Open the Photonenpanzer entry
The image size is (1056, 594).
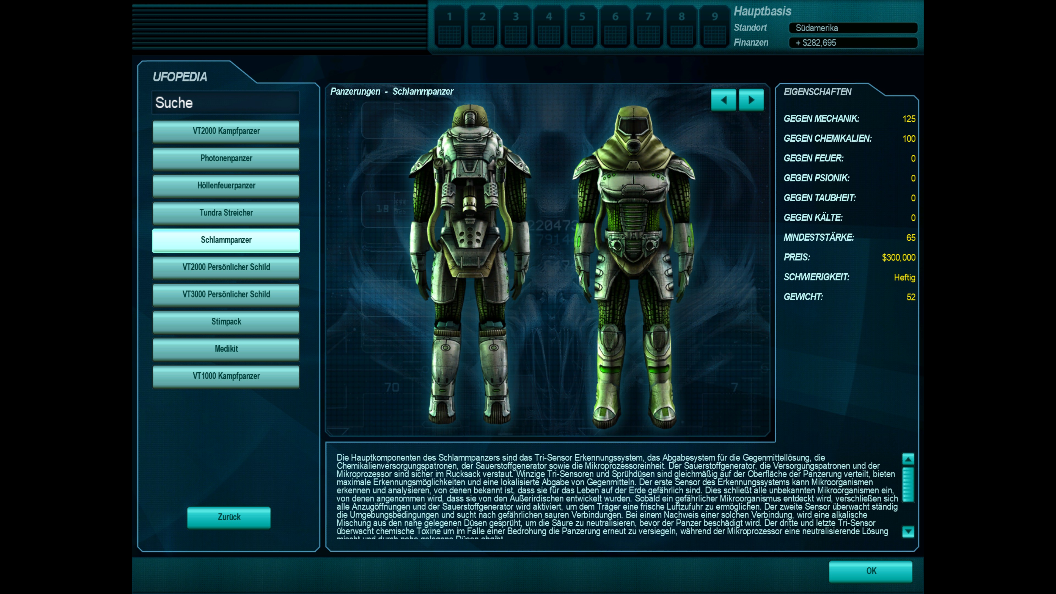point(226,158)
